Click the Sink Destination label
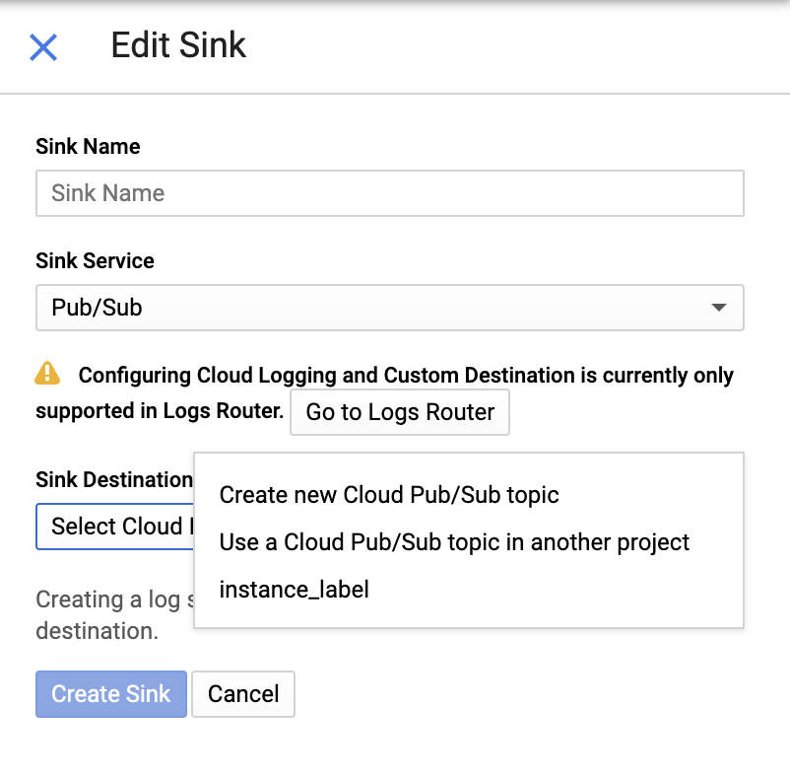Image resolution: width=790 pixels, height=777 pixels. 113,480
